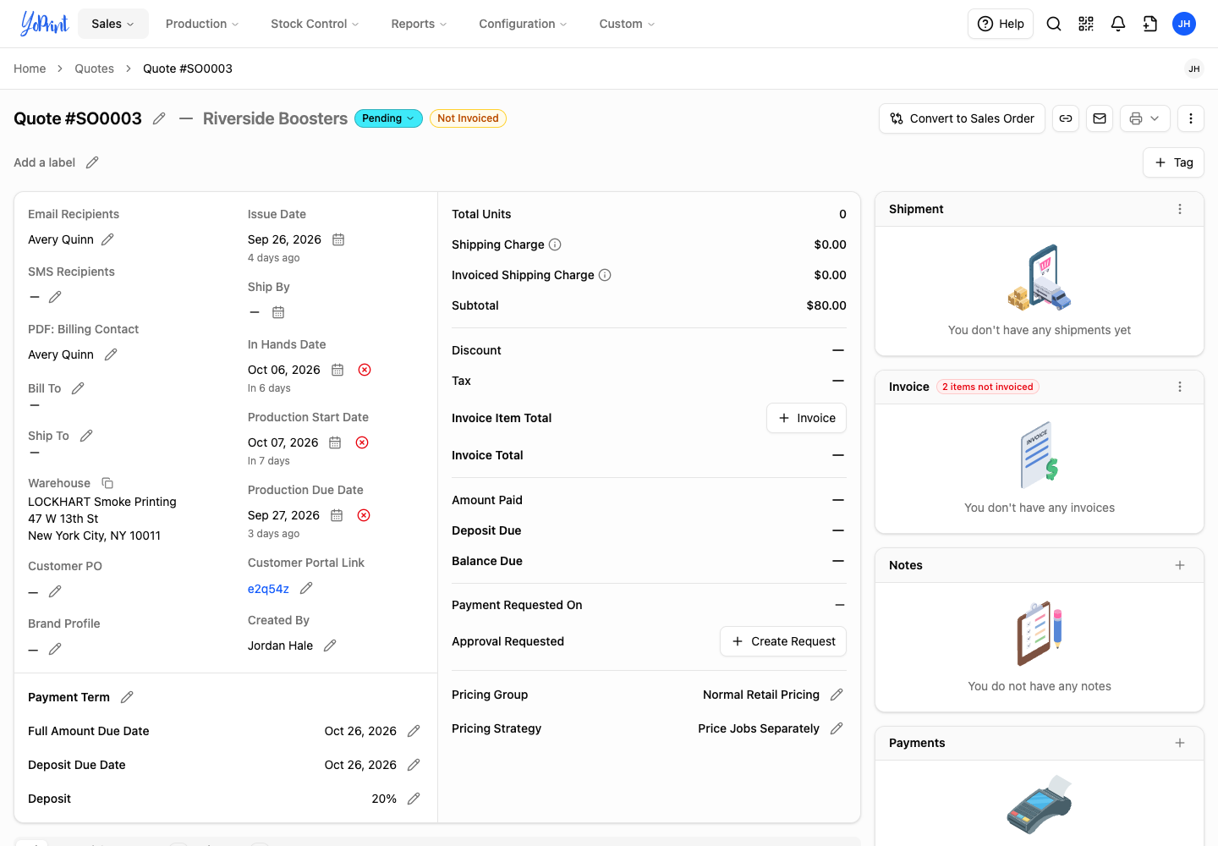Open the notifications bell
Screen dimensions: 1218x846
click(1118, 24)
